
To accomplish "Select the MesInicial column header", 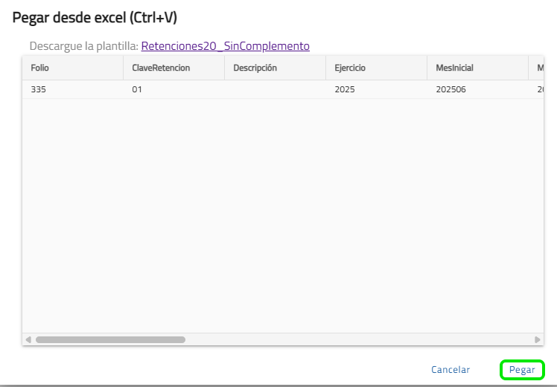I will (477, 68).
